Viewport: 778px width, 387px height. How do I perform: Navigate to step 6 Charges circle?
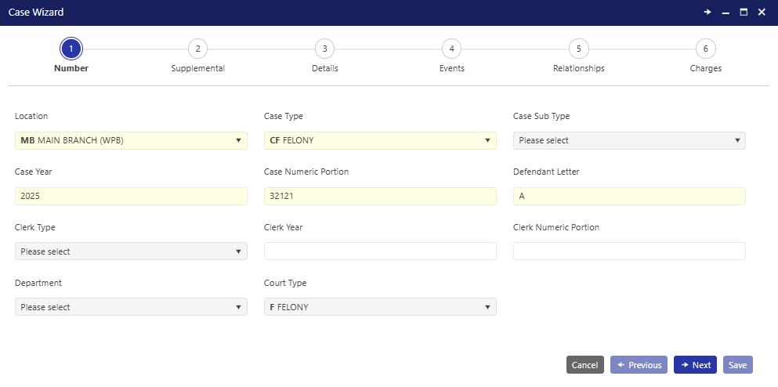[x=705, y=49]
